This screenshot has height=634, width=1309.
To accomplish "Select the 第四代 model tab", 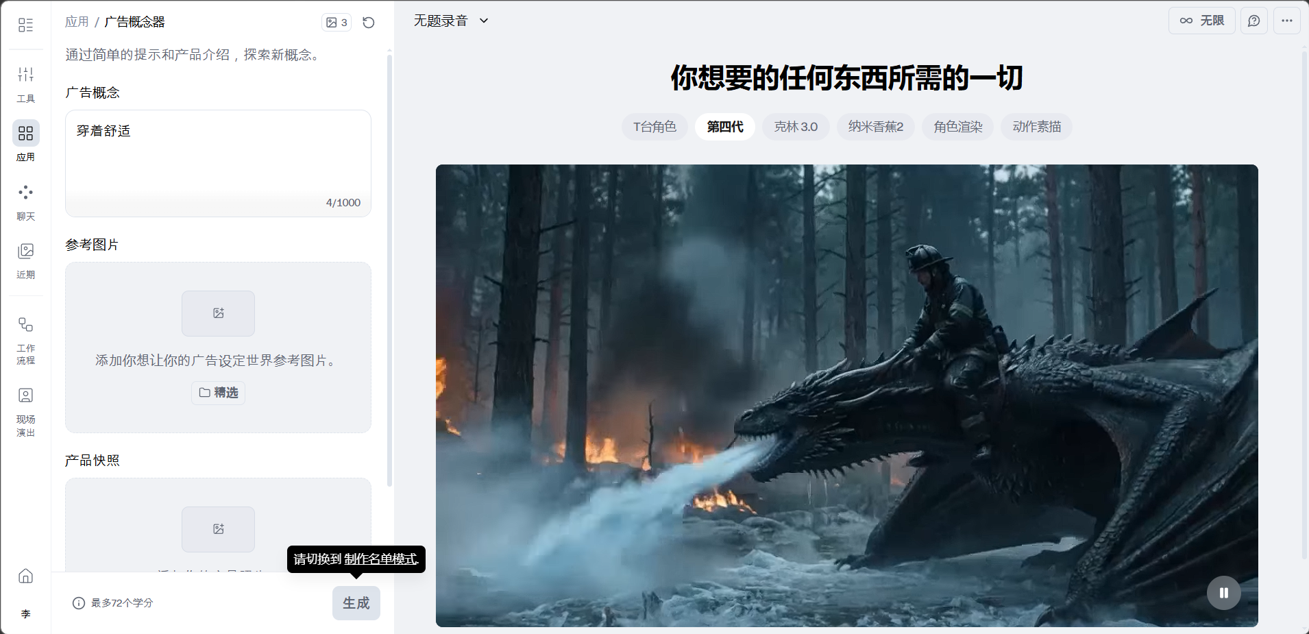I will (724, 127).
